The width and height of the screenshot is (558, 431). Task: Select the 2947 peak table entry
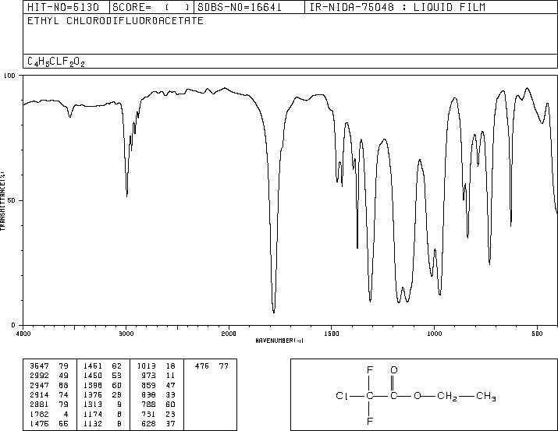tap(49, 385)
